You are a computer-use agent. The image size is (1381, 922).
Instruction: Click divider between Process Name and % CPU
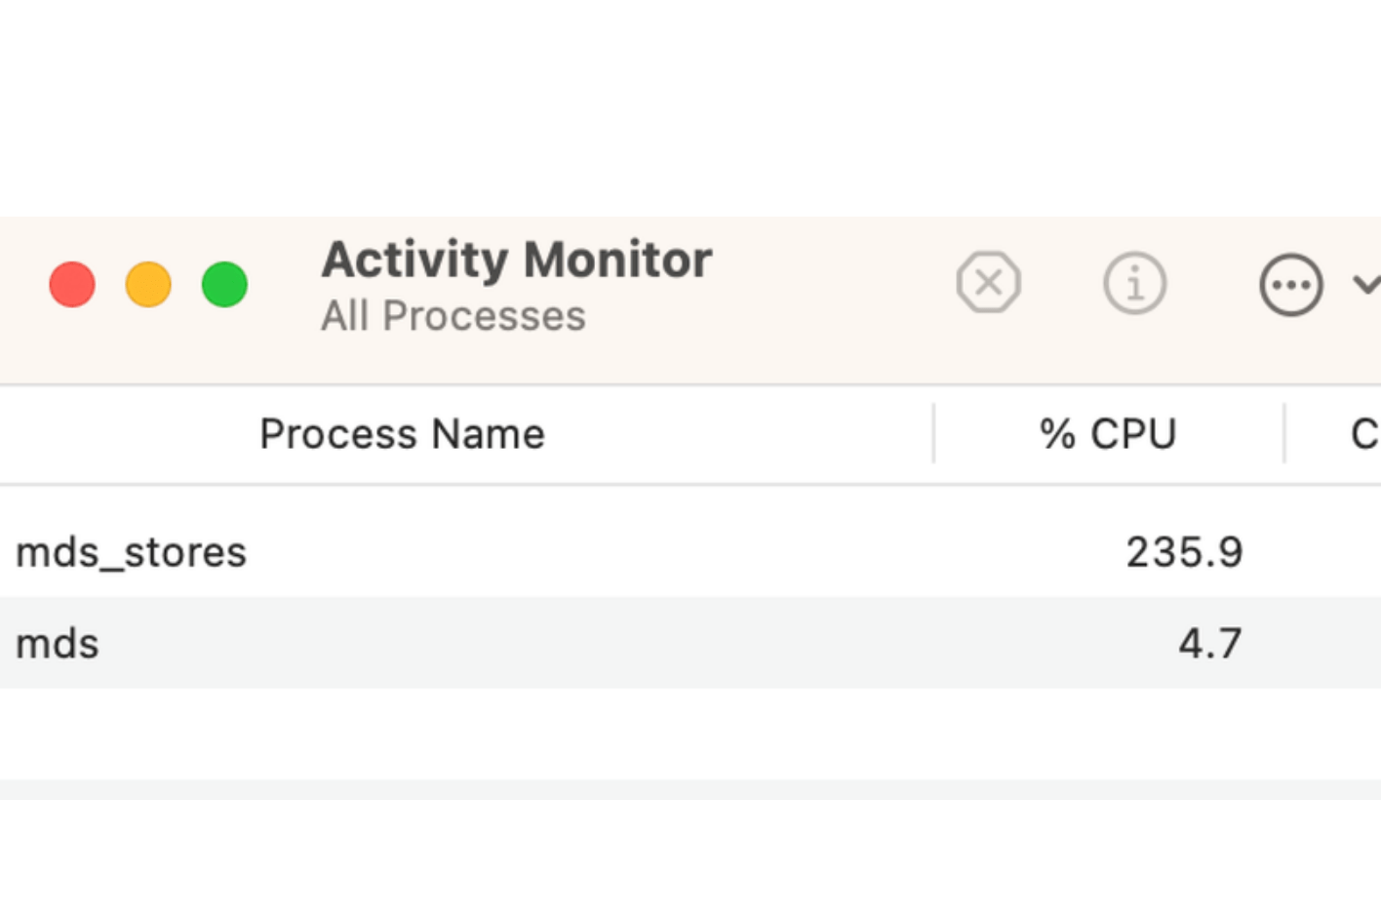933,434
